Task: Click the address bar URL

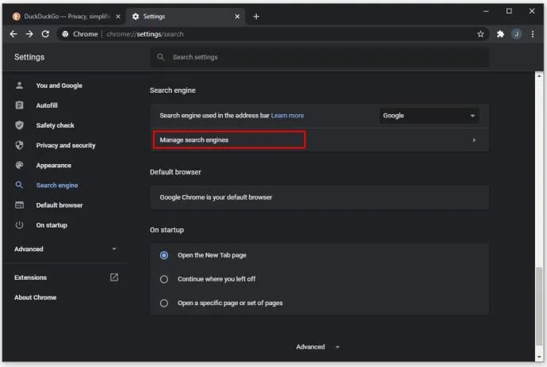Action: (x=145, y=34)
